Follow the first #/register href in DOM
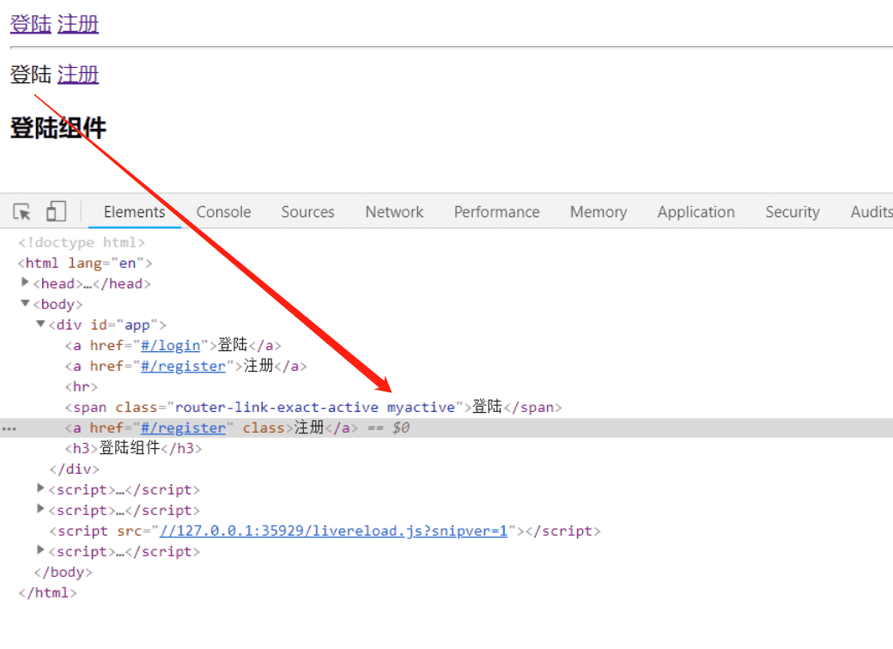Viewport: 893px width, 649px height. (183, 366)
